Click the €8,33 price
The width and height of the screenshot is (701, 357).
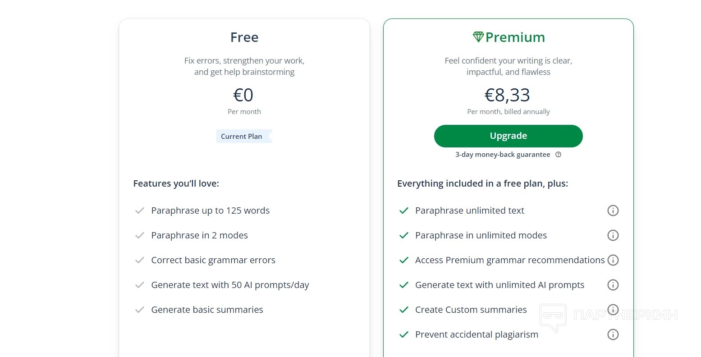point(507,95)
